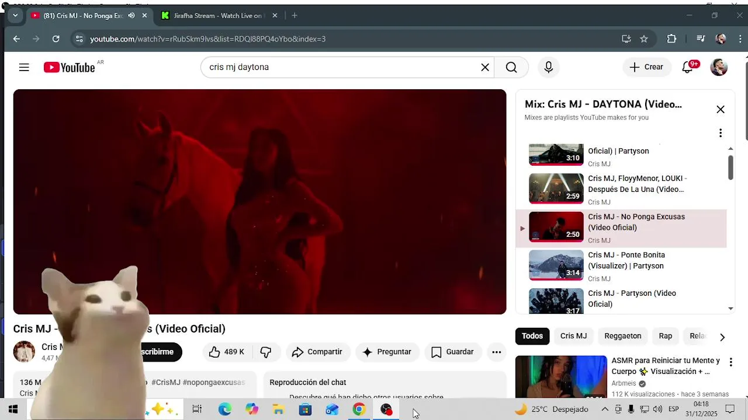Play Ponte Bonita Visualizer in the mix
The image size is (748, 420).
[621, 265]
